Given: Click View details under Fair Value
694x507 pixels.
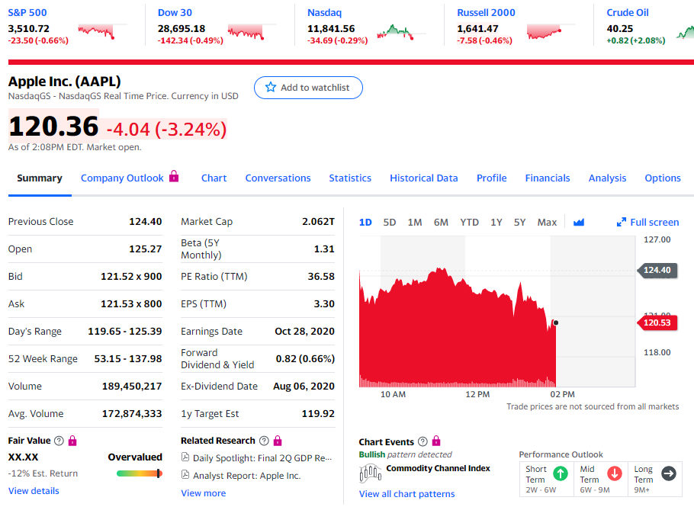Looking at the screenshot, I should point(34,491).
